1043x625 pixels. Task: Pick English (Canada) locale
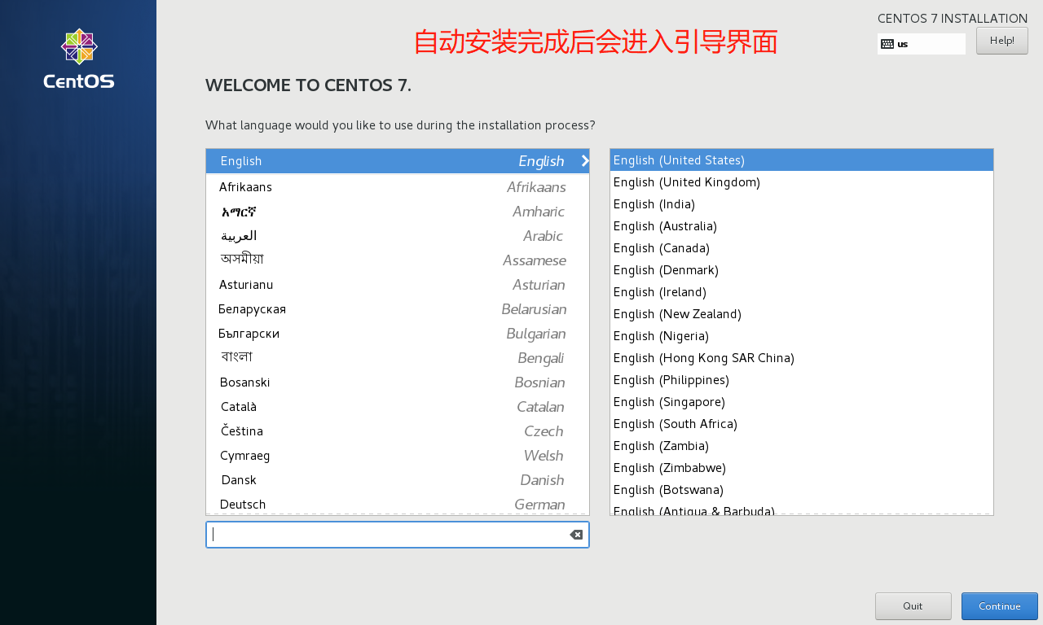(x=802, y=248)
